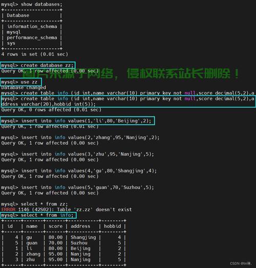Screen dimensions: 256x268
Task: Click the "sys" database row
Action: click(x=11, y=43)
